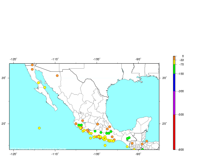Click the -120° longitude label above the map
The image size is (206, 159).
pyautogui.click(x=13, y=59)
